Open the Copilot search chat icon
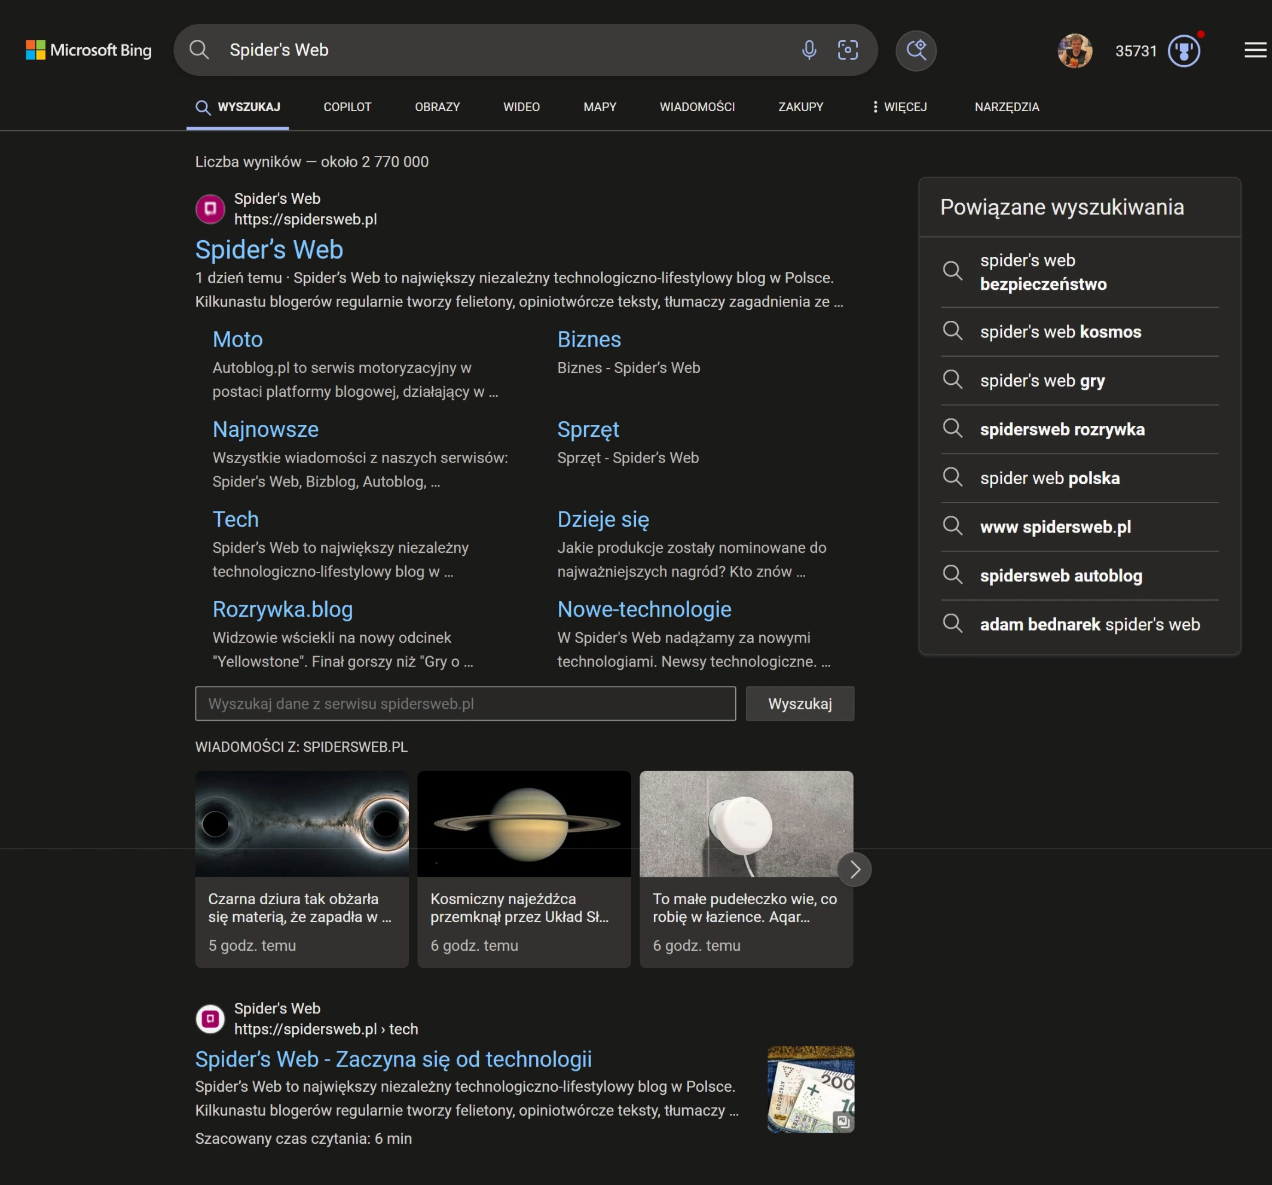The width and height of the screenshot is (1272, 1185). coord(916,51)
